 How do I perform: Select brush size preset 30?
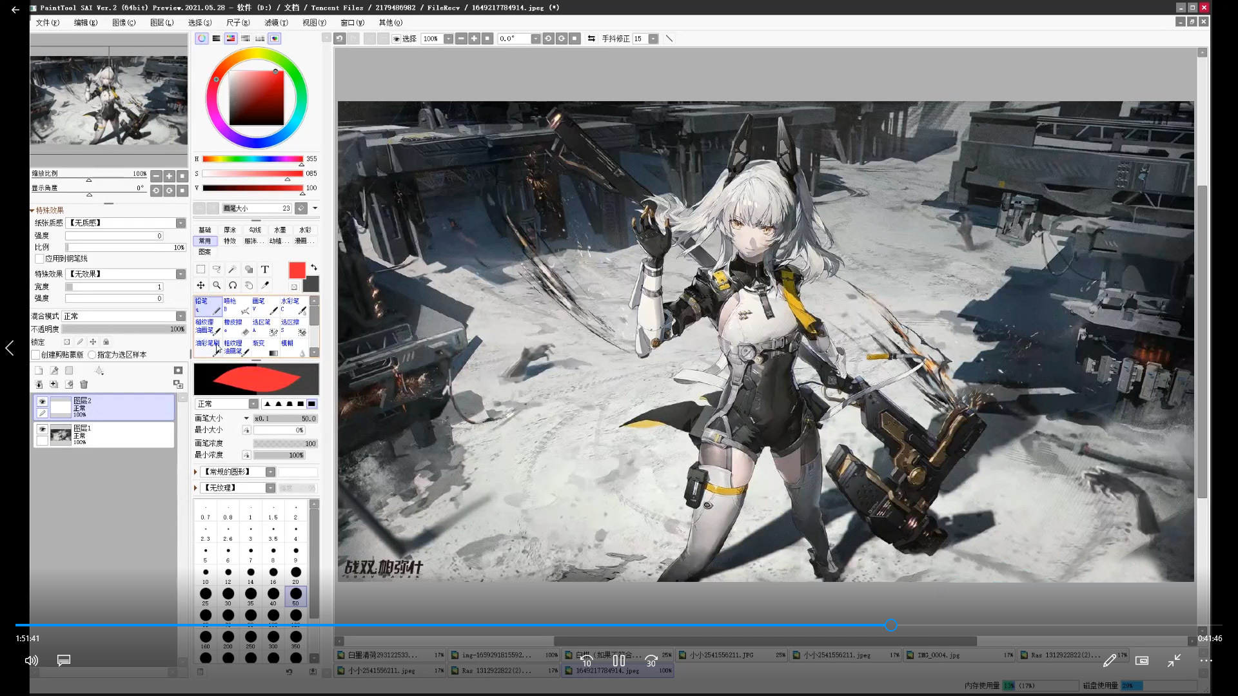[x=228, y=597]
